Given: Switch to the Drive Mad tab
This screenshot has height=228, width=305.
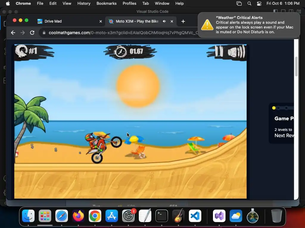Looking at the screenshot, I should 70,21.
